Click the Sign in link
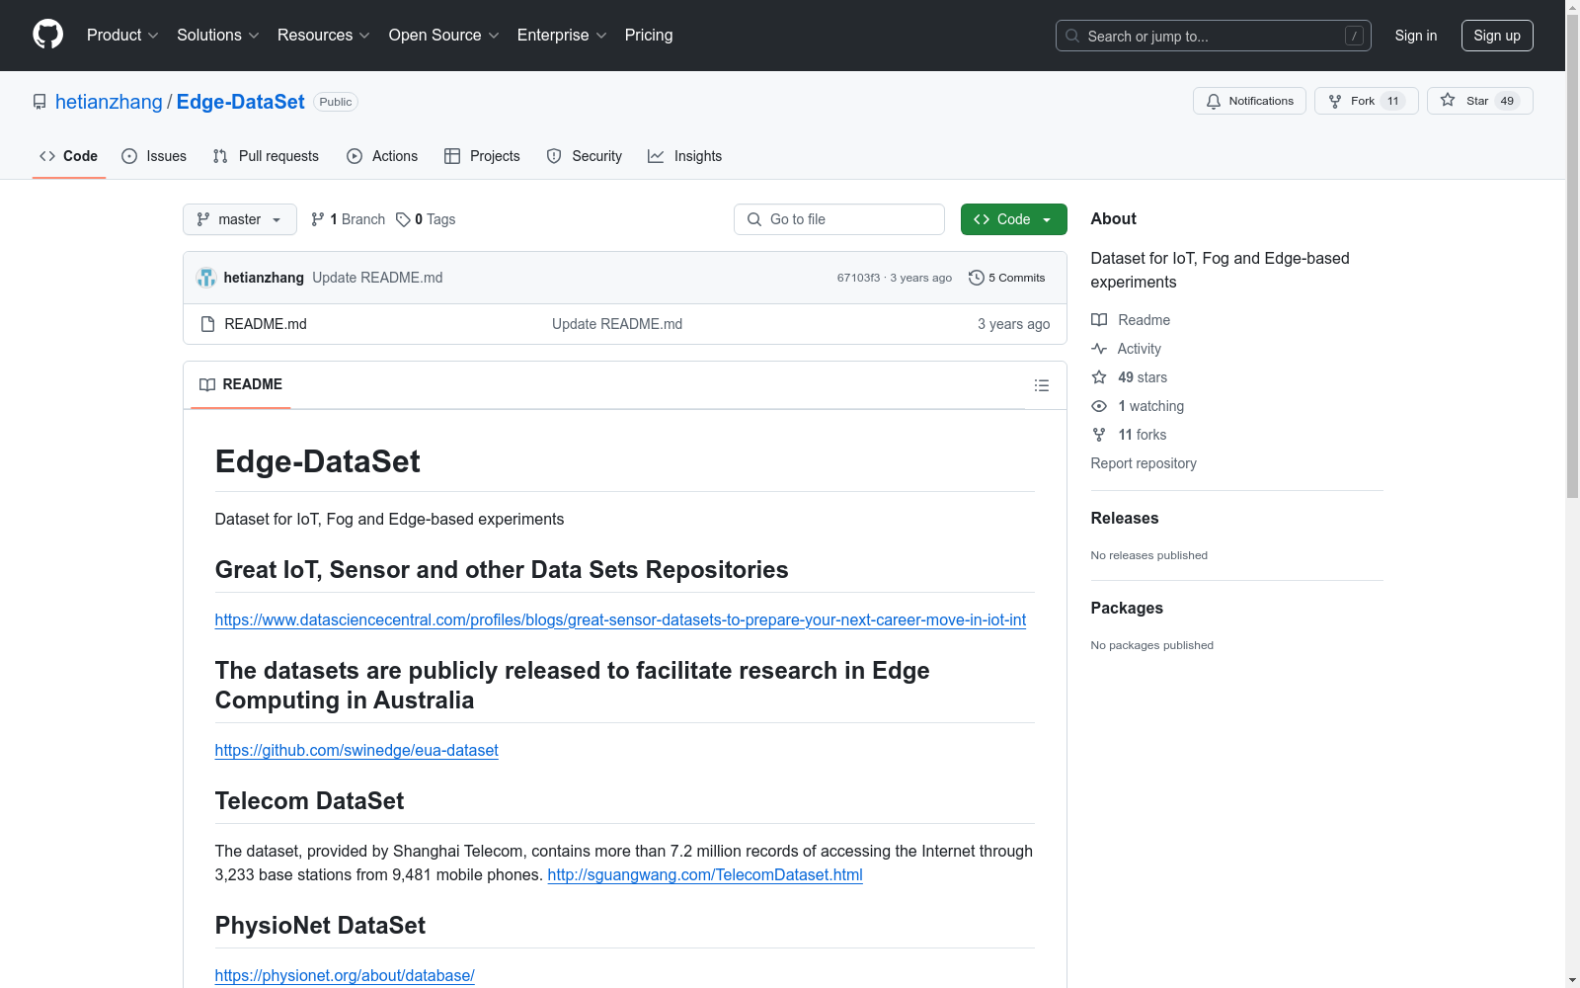The width and height of the screenshot is (1580, 988). tap(1415, 36)
